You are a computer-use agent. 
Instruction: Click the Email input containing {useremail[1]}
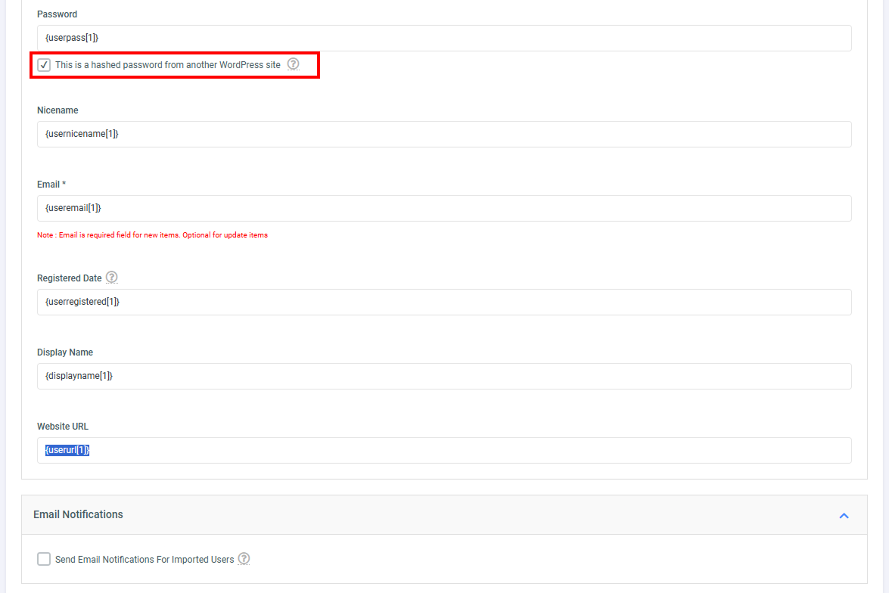click(444, 208)
